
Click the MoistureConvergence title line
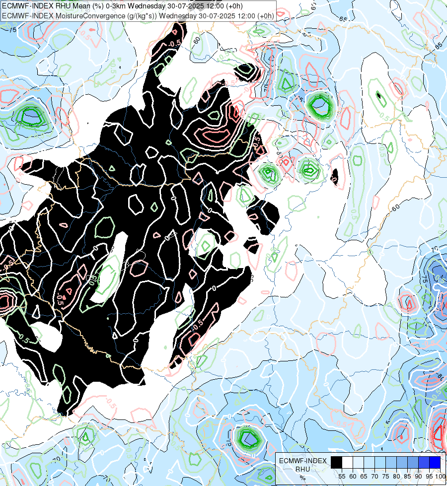coord(138,16)
